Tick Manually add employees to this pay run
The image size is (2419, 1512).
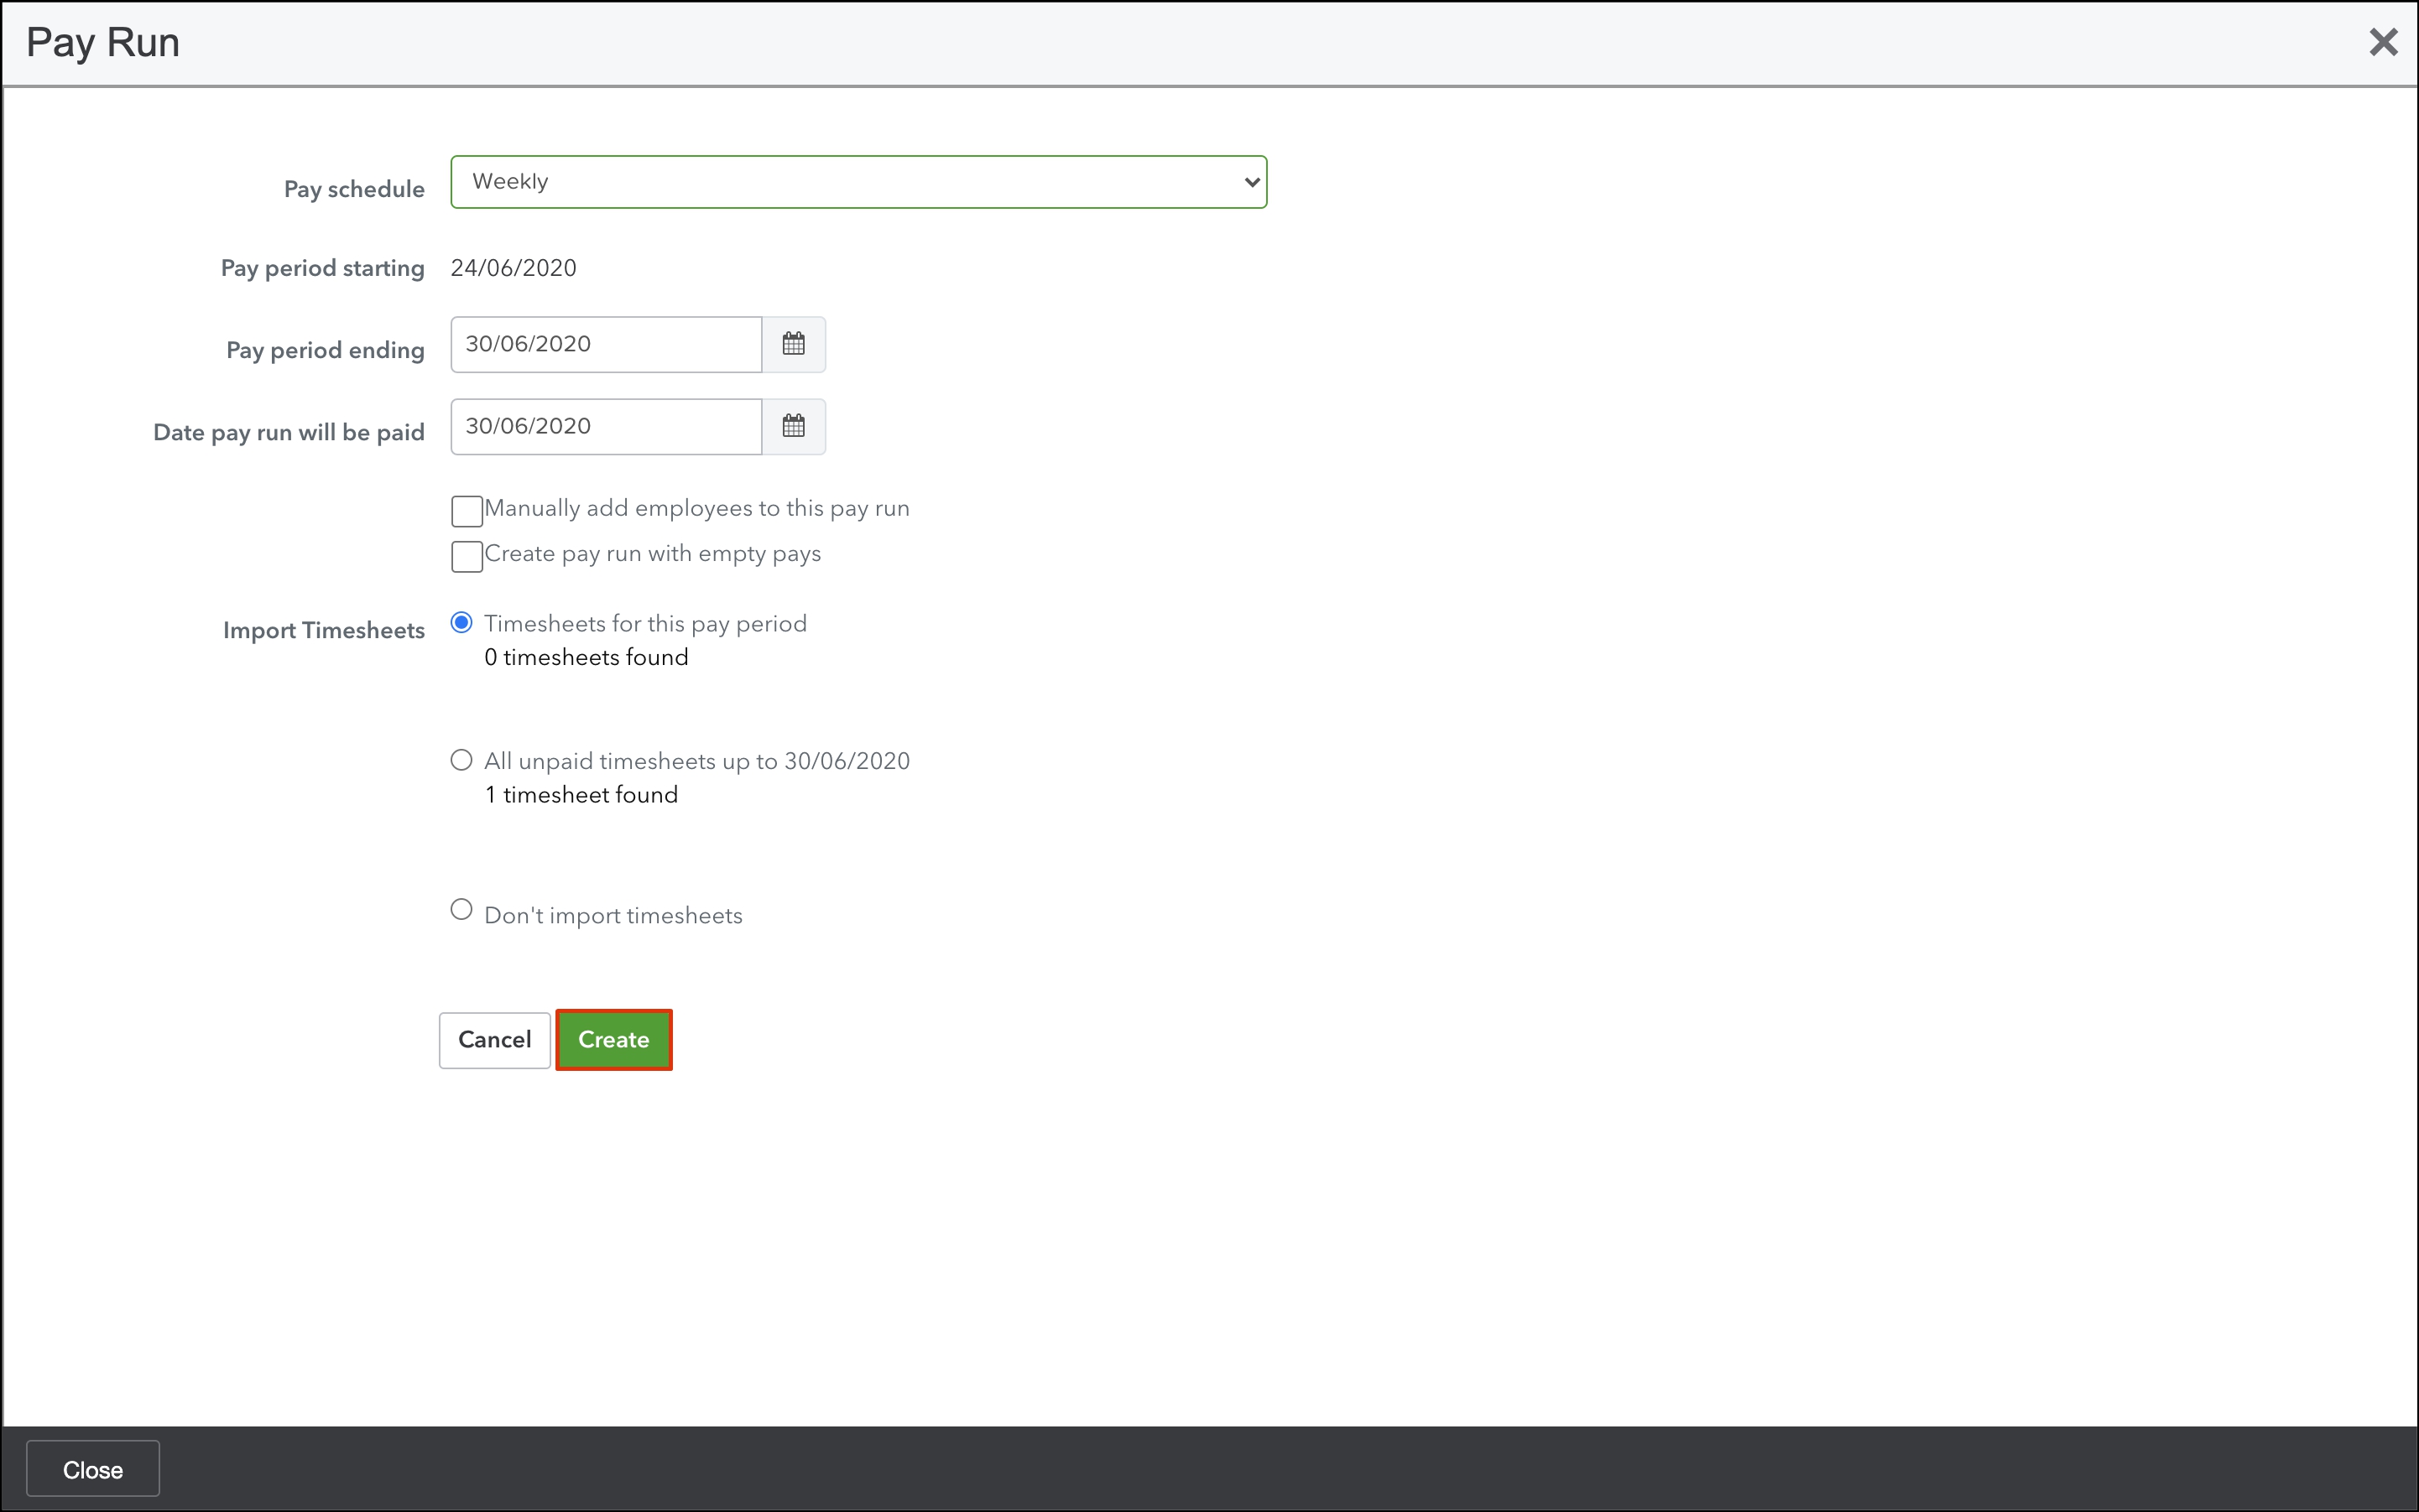coord(467,511)
